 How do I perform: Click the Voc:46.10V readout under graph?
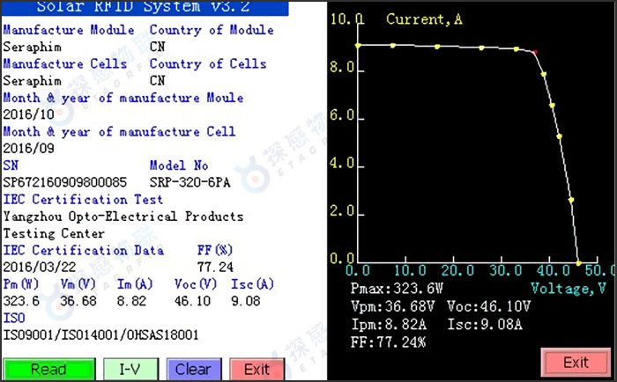[x=488, y=306]
